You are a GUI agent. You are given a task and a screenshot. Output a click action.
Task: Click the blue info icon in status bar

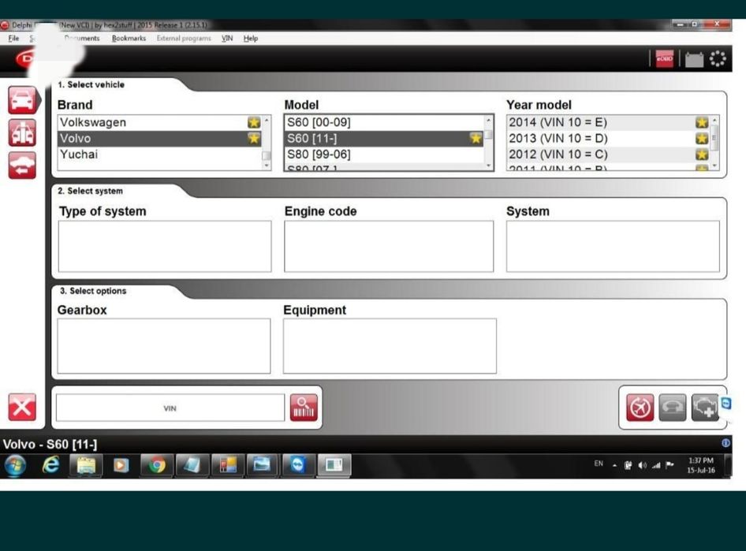click(x=725, y=443)
